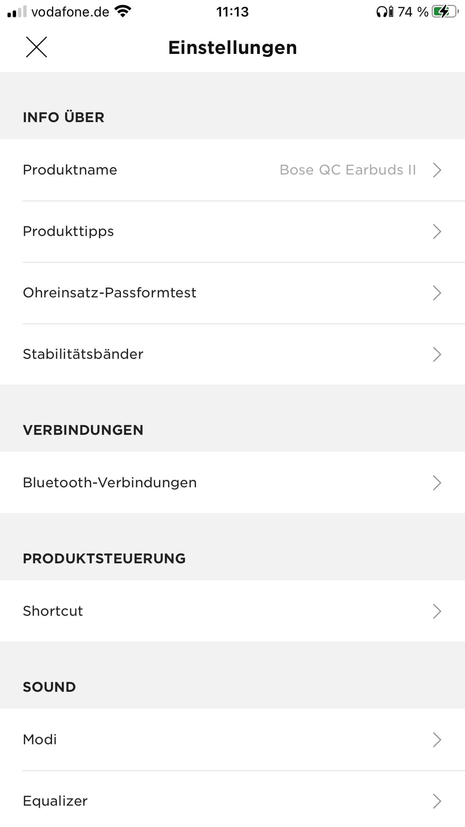Tap the Stabilitätsbänder chevron arrow
This screenshot has width=465, height=827.
[437, 354]
